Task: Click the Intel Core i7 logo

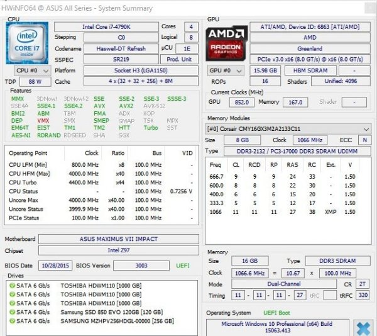Action: [x=28, y=44]
